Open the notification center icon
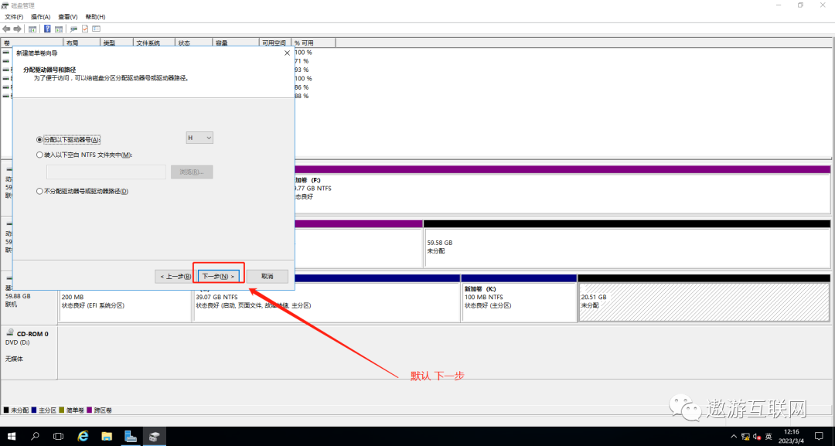Screen dimensions: 835x446 819,437
